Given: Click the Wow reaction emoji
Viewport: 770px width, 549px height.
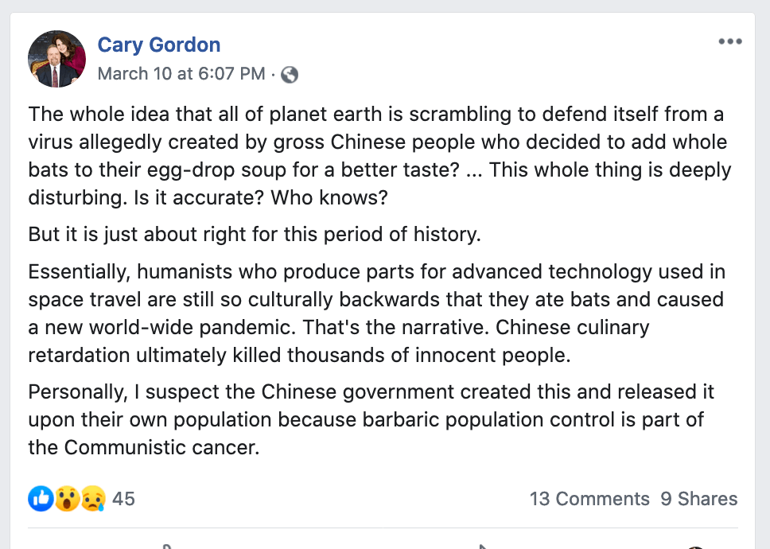Looking at the screenshot, I should (x=67, y=499).
